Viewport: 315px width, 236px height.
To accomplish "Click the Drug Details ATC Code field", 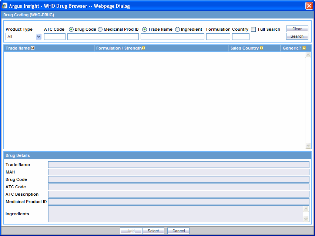I will click(x=178, y=187).
